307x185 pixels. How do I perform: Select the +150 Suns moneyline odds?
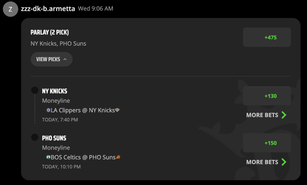point(267,143)
